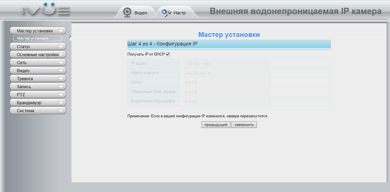Click the Маска подсети input field
Screen dimensions: 390x192
pyautogui.click(x=227, y=73)
